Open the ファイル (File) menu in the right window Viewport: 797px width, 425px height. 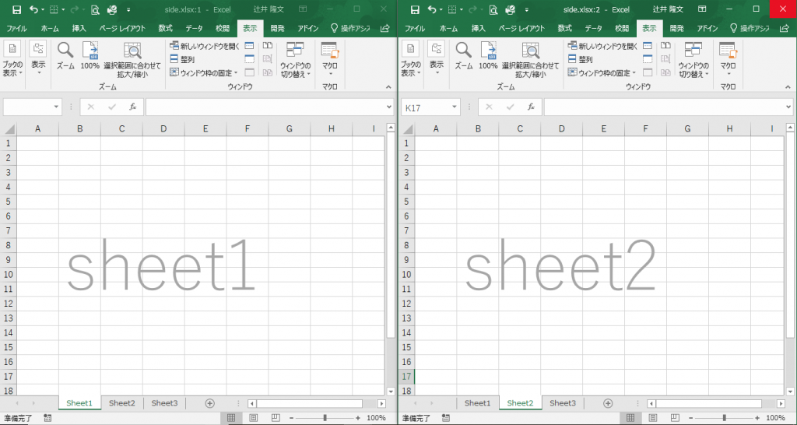click(415, 28)
